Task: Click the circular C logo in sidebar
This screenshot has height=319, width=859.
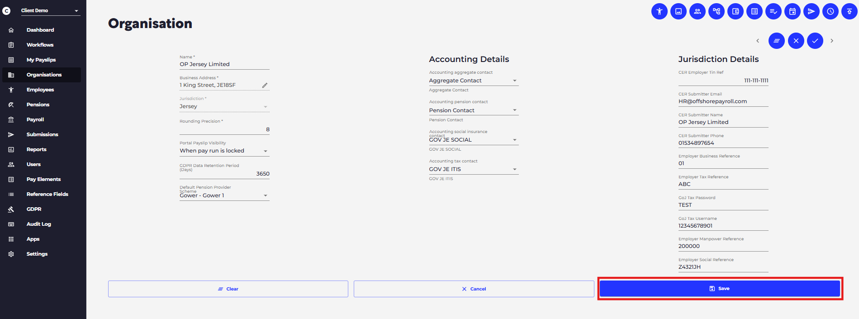Action: (6, 10)
